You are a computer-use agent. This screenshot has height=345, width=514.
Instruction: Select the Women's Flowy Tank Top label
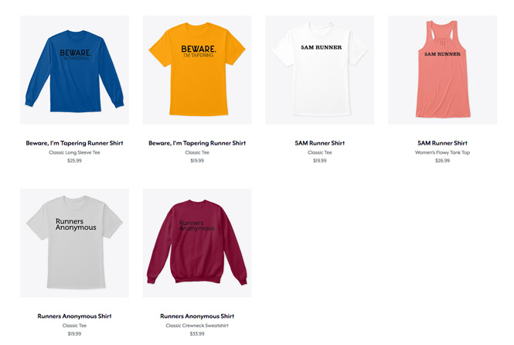[443, 152]
